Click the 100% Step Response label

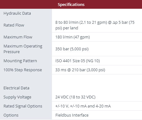(x=23, y=70)
